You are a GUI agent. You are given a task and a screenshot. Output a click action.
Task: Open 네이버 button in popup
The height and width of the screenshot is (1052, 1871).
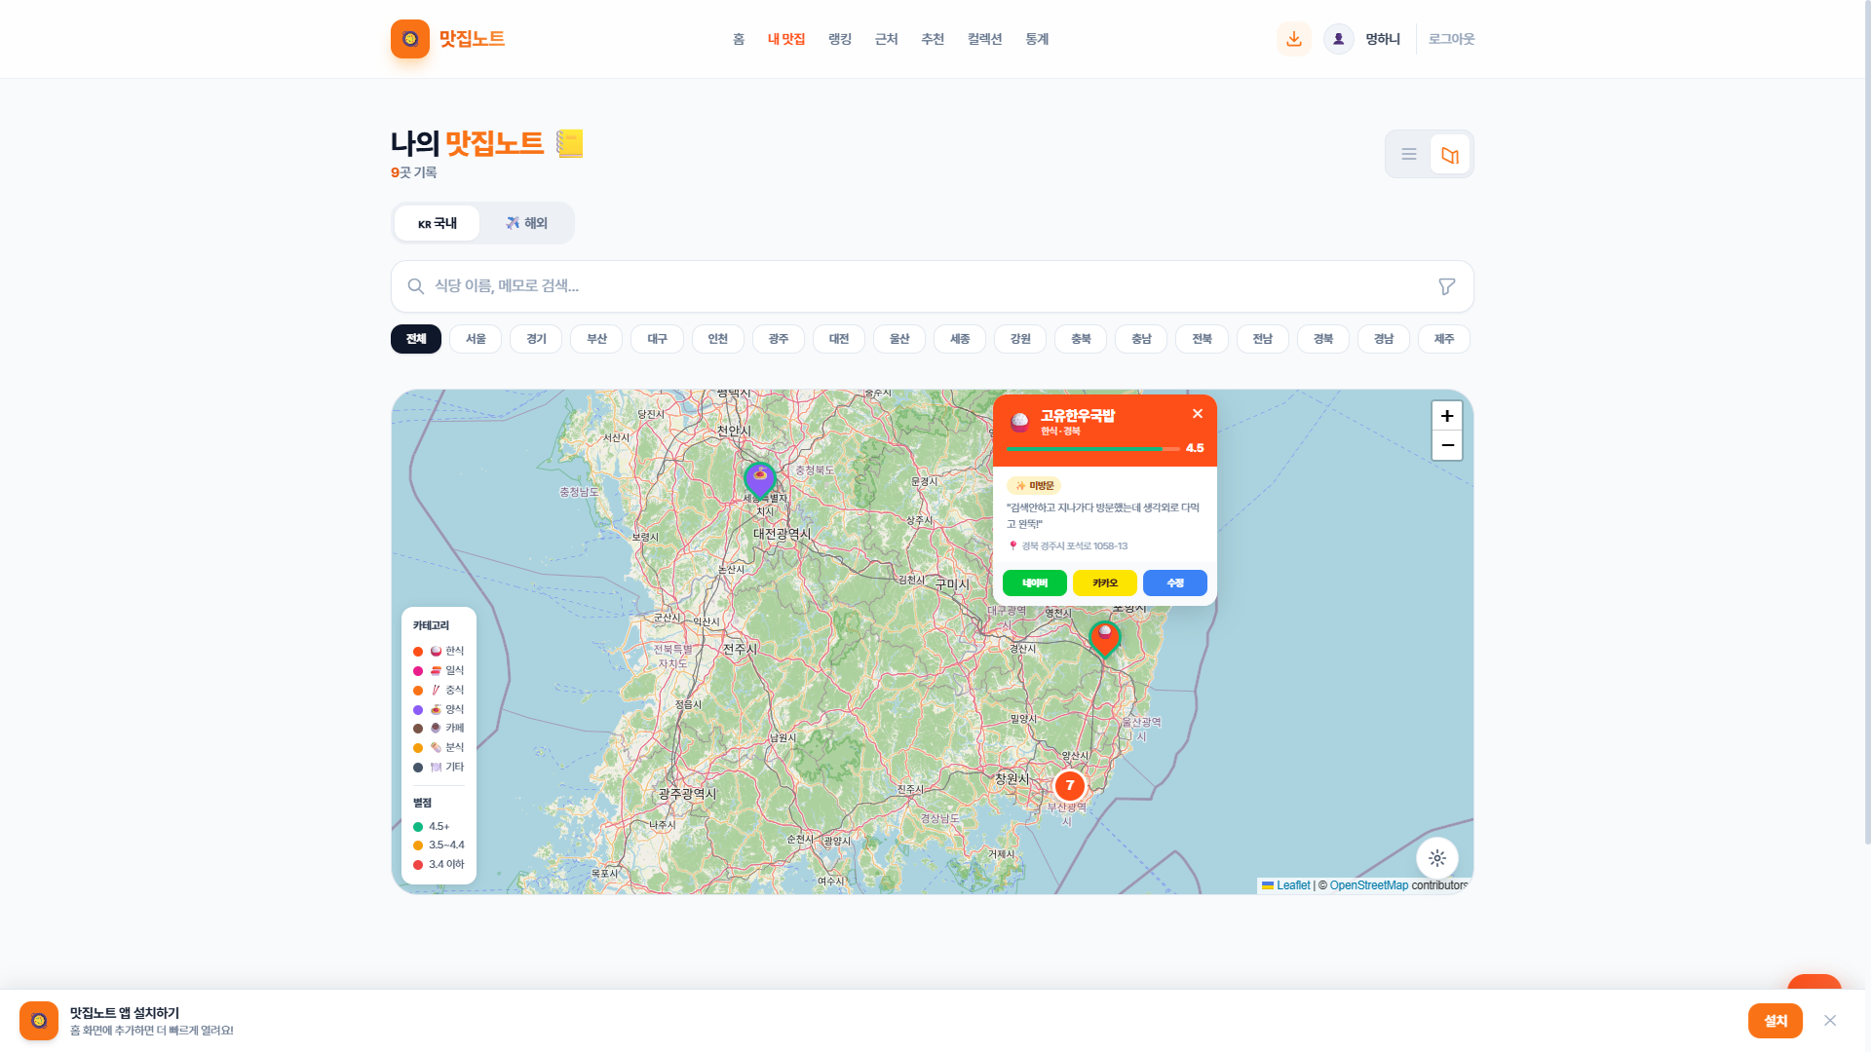tap(1035, 583)
